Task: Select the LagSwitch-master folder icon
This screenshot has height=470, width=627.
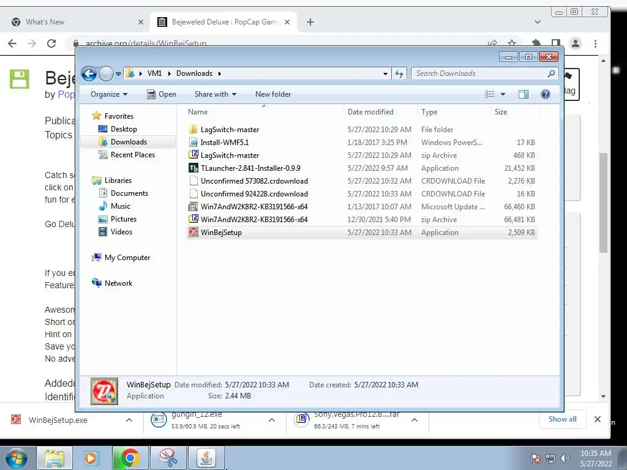Action: [193, 130]
